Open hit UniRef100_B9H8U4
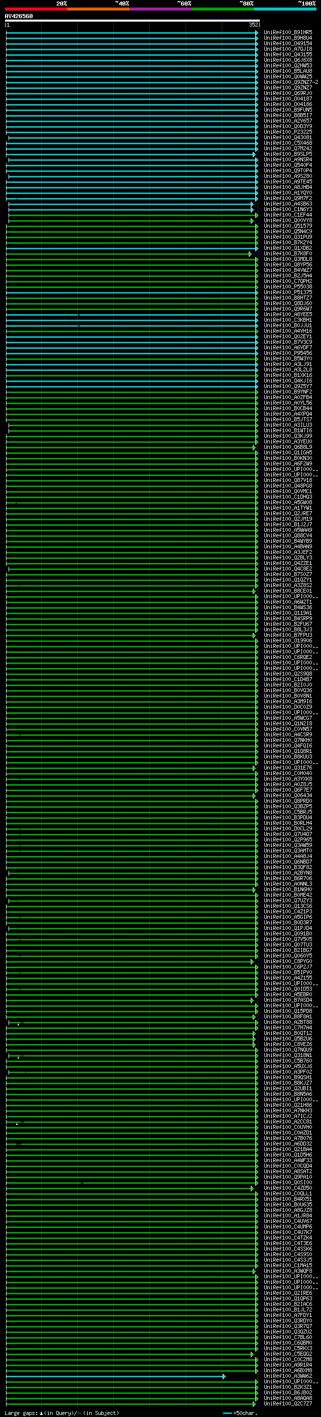The image size is (321, 1417). pyautogui.click(x=287, y=38)
